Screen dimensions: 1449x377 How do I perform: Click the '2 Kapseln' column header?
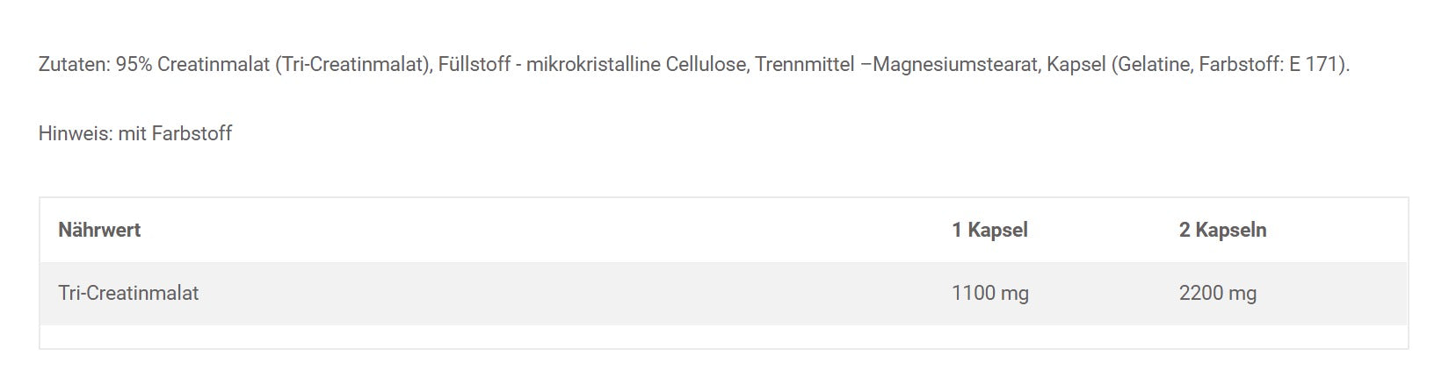[x=1222, y=231]
